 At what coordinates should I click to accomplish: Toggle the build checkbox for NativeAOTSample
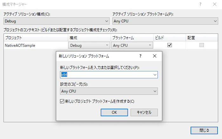170,45
